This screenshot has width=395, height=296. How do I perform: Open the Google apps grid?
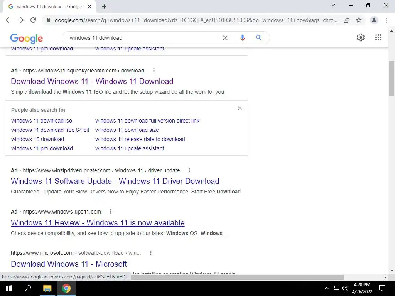378,37
